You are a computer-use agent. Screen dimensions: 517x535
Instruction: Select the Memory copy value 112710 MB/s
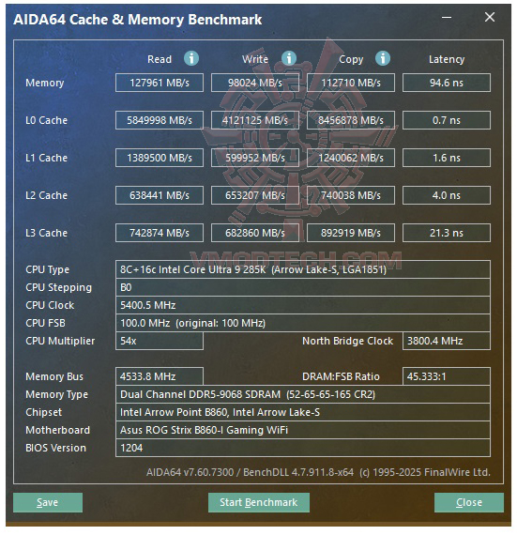click(351, 83)
